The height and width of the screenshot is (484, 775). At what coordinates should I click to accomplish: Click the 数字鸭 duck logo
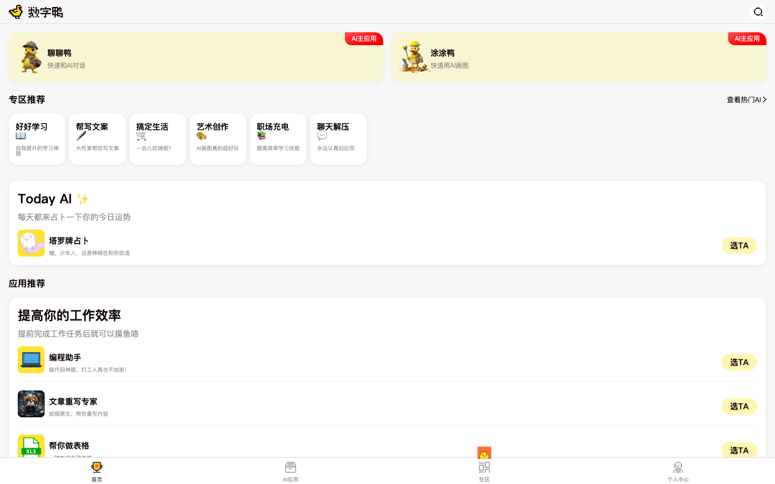click(x=16, y=12)
